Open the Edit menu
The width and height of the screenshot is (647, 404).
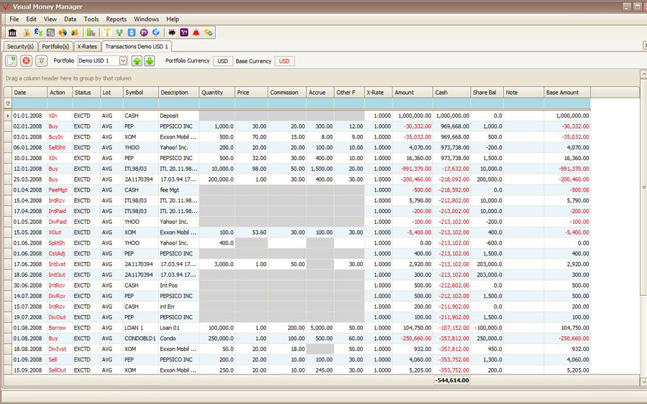click(31, 19)
